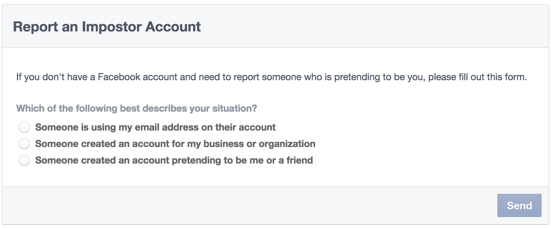Click the phrase 'please fill out this form'

point(477,77)
